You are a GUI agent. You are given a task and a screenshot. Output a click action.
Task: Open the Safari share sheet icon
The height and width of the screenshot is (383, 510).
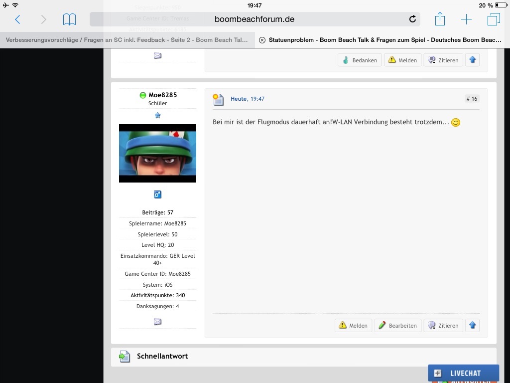point(440,19)
